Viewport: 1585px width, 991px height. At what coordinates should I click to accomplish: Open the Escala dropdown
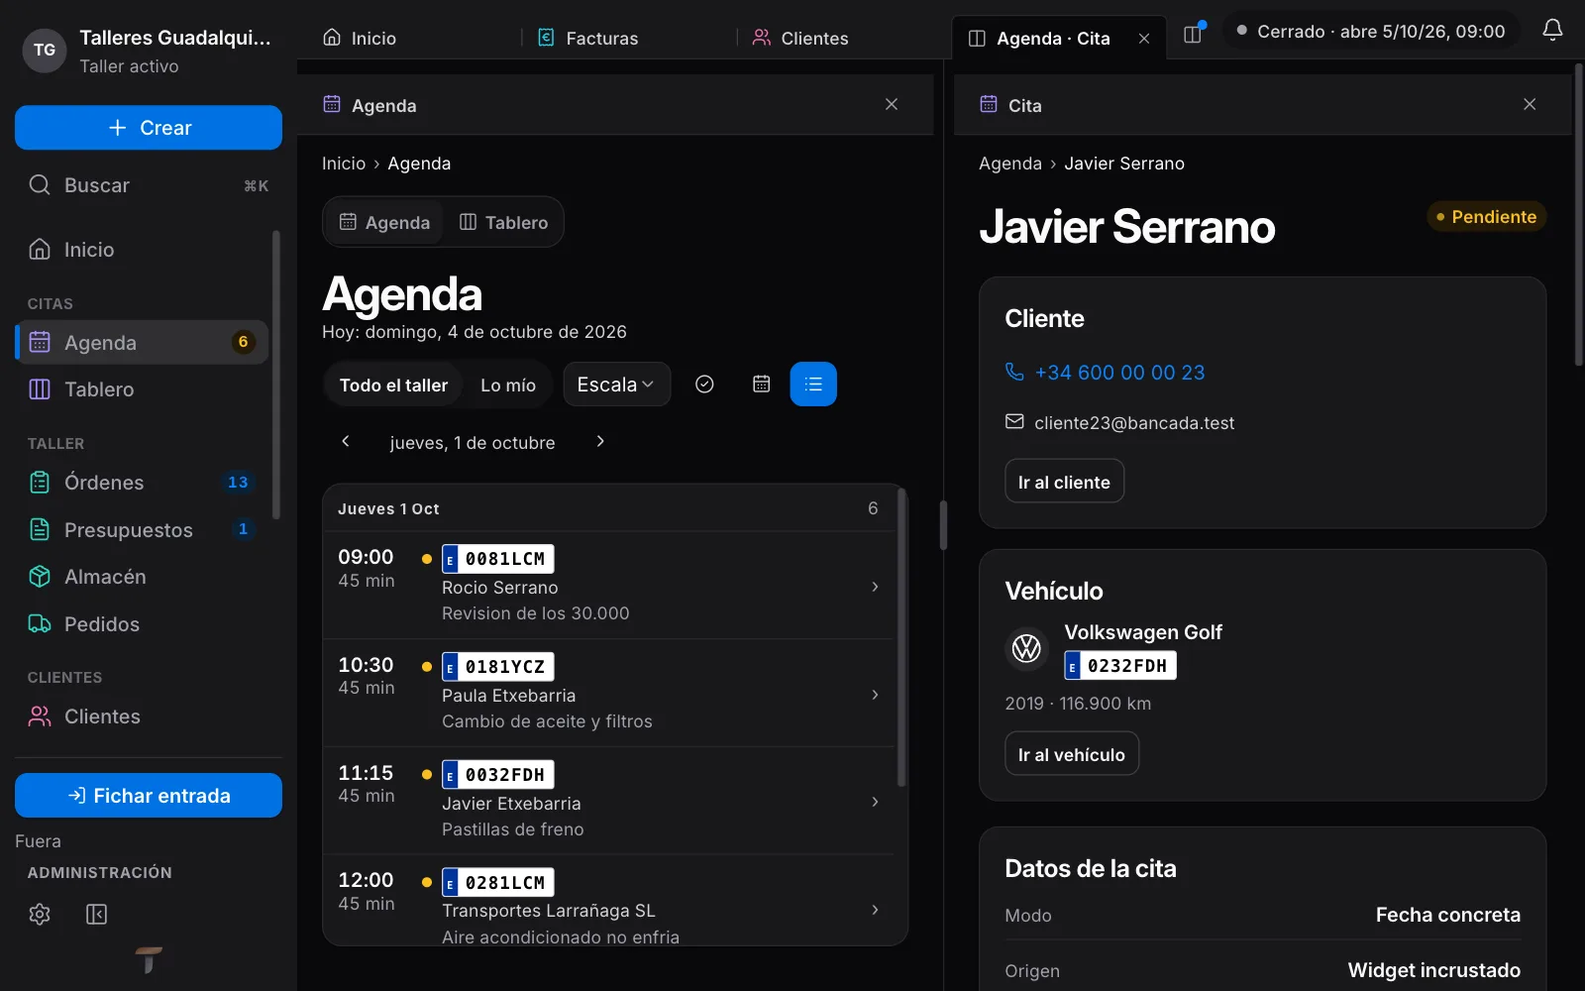coord(616,385)
